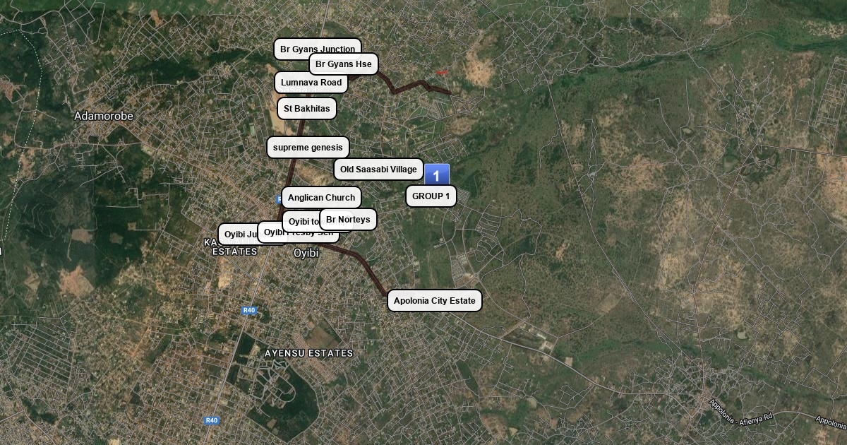Click the lower R40 road shield
Image resolution: width=847 pixels, height=445 pixels.
tap(212, 420)
